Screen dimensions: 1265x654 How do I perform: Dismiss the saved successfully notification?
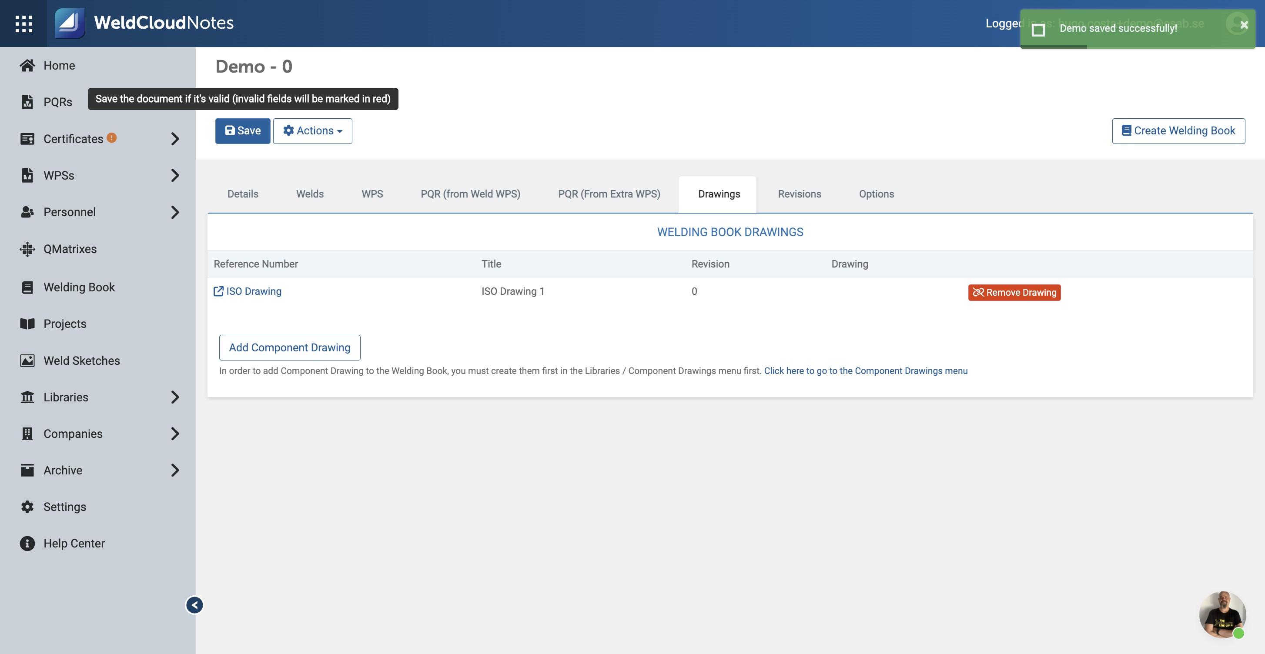[x=1244, y=24]
